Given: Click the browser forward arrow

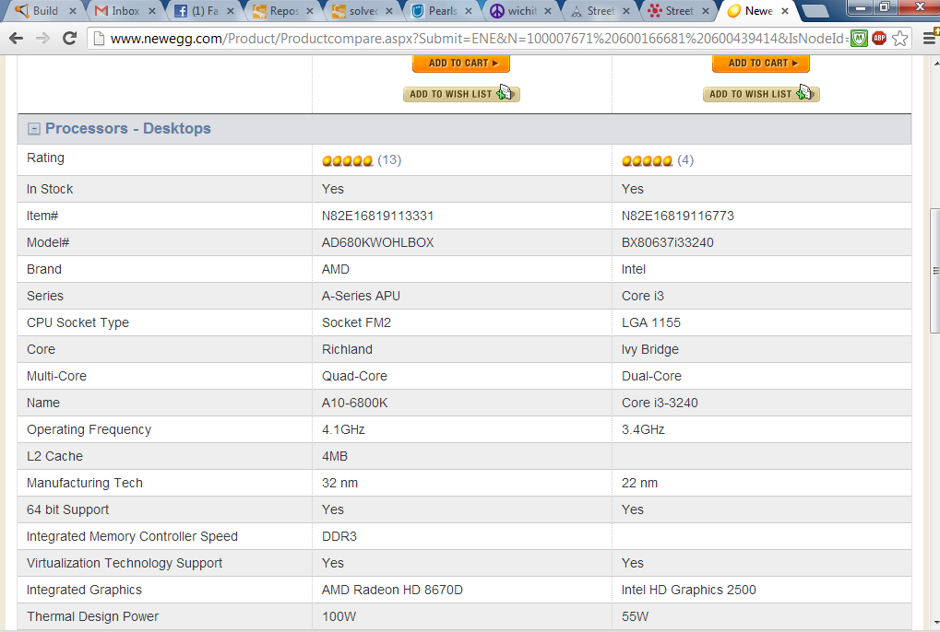Looking at the screenshot, I should (42, 39).
